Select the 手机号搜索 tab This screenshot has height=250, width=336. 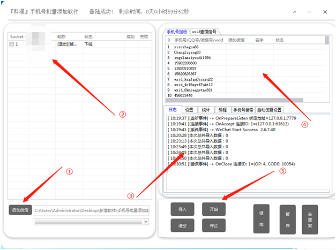click(x=243, y=110)
